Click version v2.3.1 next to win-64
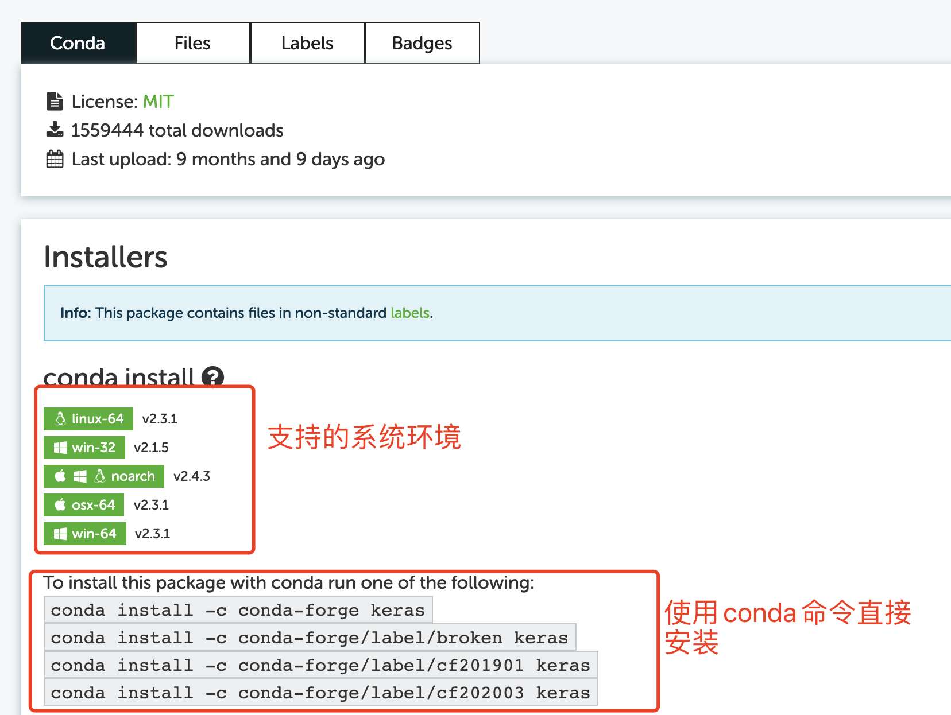 click(x=152, y=534)
